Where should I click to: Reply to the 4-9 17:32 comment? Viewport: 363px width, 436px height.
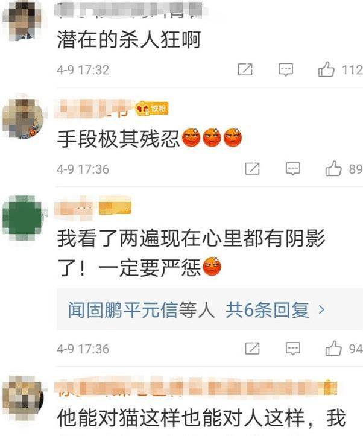[x=286, y=69]
